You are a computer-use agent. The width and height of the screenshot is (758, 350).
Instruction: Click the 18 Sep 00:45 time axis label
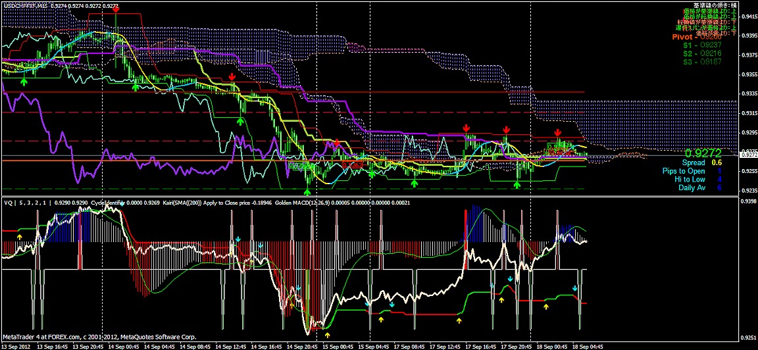coord(553,346)
